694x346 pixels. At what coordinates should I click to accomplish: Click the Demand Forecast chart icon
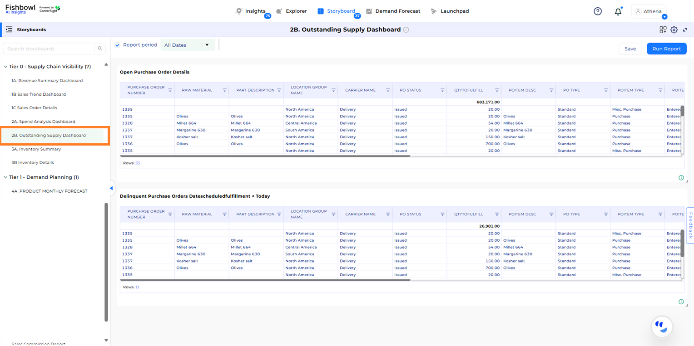pos(368,11)
